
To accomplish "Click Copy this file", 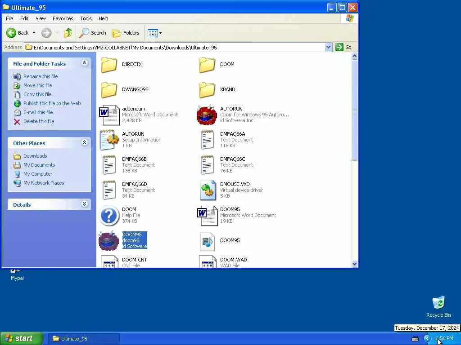I will [37, 94].
